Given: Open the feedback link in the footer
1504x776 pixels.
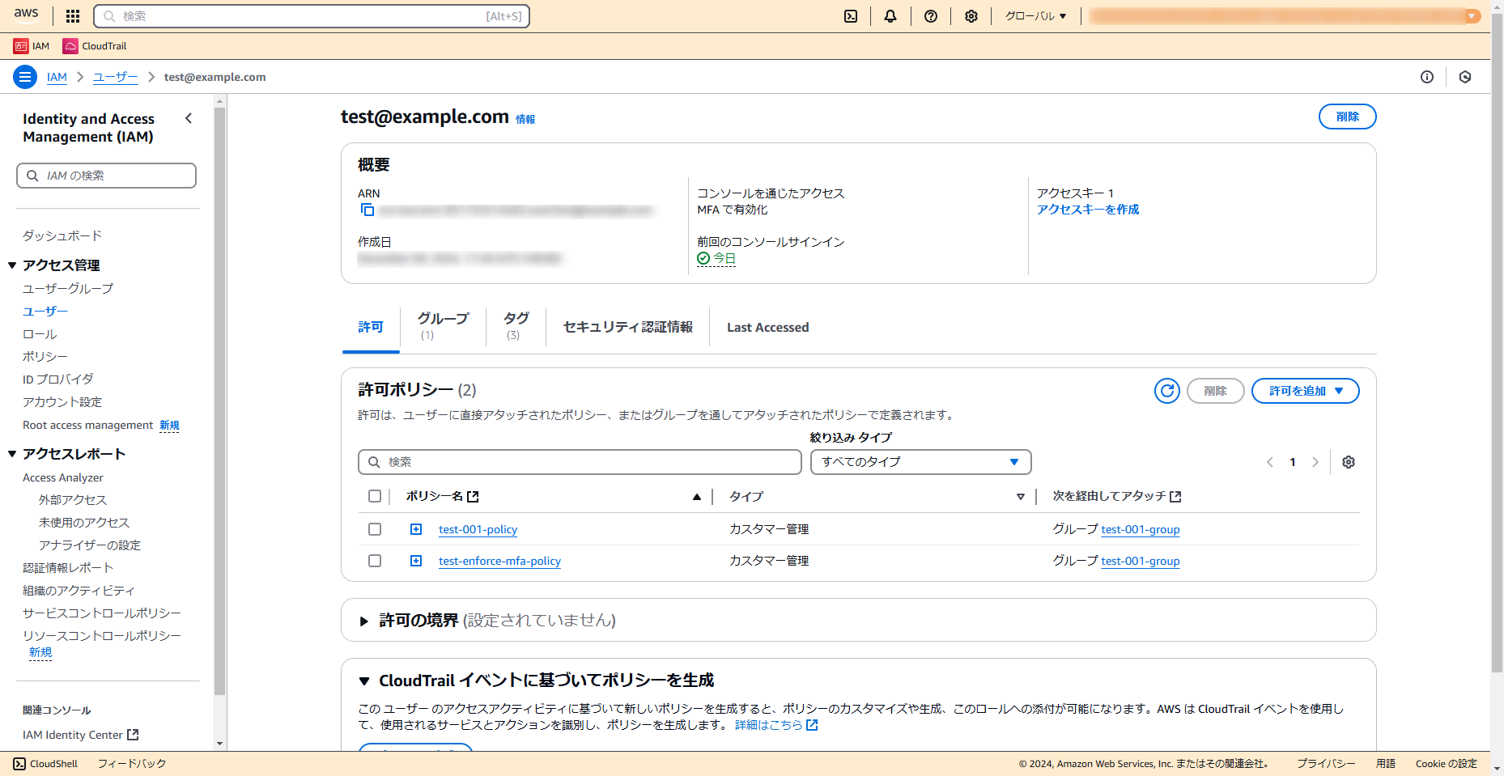Looking at the screenshot, I should [x=132, y=764].
